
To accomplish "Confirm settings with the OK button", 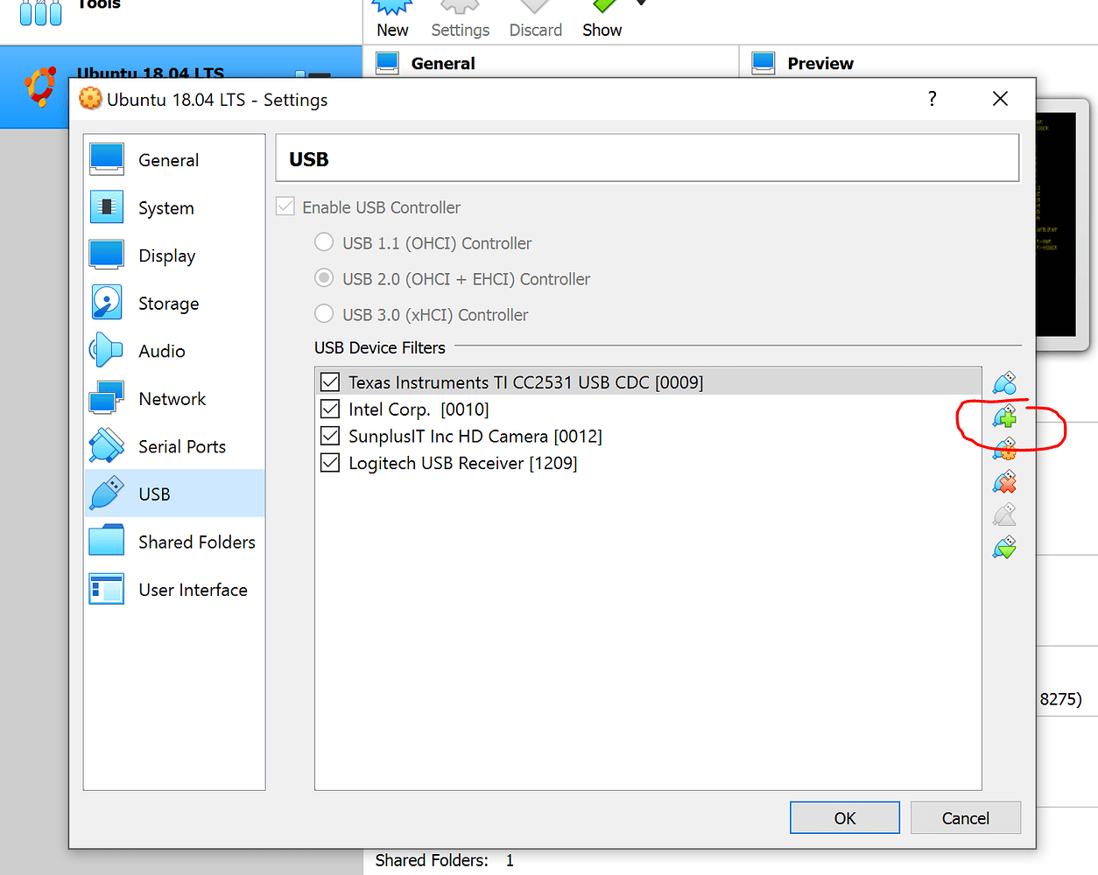I will 843,817.
